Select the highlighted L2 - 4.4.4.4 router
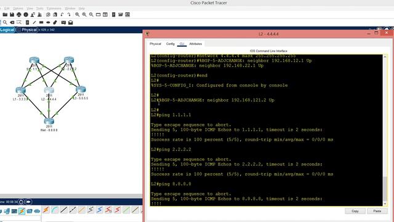 49,90
